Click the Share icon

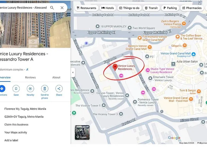[x=59, y=89]
